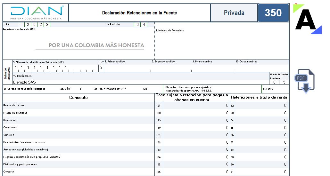Screen dimensions: 330x176
Task: Click box 58 retention value cell
Action: point(262,150)
